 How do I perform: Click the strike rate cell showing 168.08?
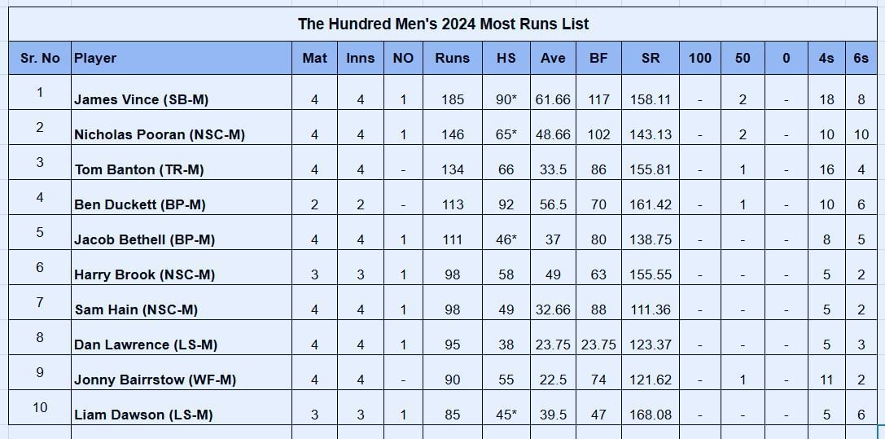point(651,415)
